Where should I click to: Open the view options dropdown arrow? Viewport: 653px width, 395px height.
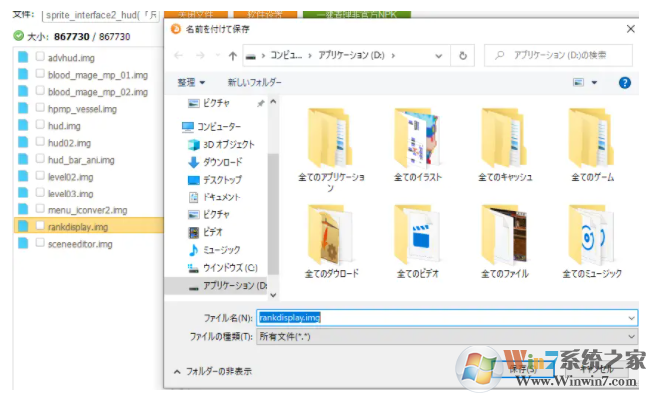click(595, 83)
